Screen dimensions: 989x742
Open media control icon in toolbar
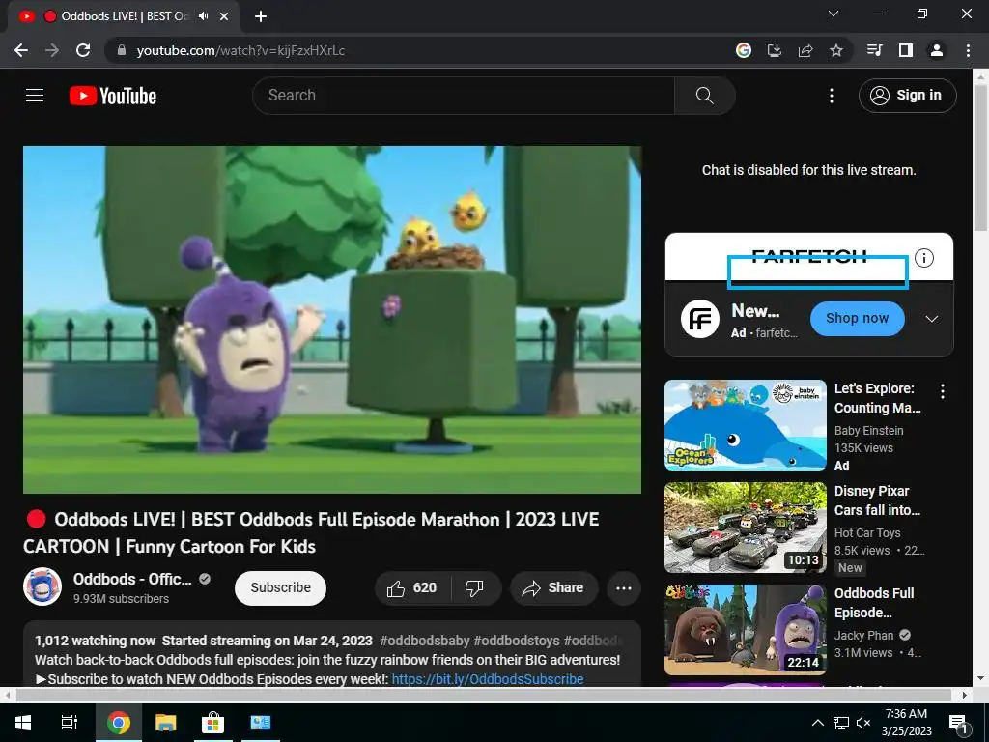point(875,50)
